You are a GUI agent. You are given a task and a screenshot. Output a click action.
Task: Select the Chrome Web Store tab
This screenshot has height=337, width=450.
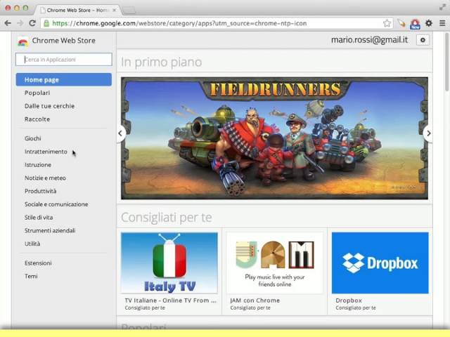(x=76, y=10)
